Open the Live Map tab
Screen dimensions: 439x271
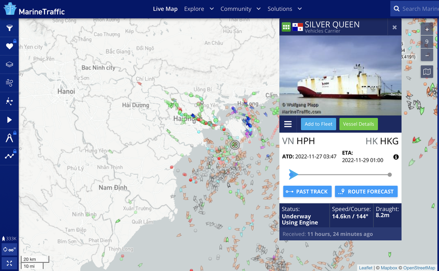[x=165, y=9]
